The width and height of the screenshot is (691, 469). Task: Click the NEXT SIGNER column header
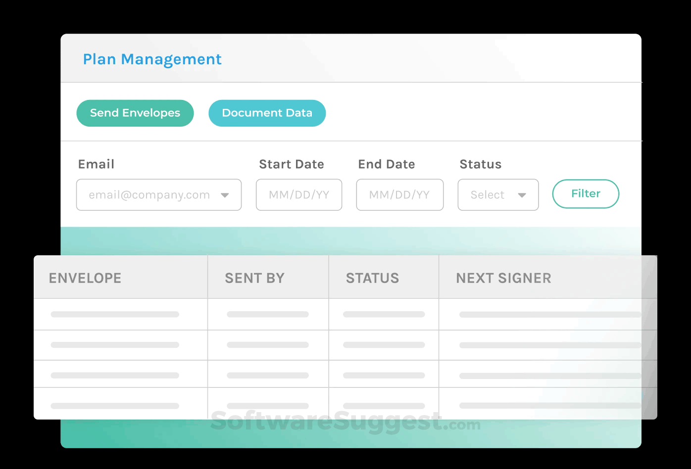click(x=503, y=278)
